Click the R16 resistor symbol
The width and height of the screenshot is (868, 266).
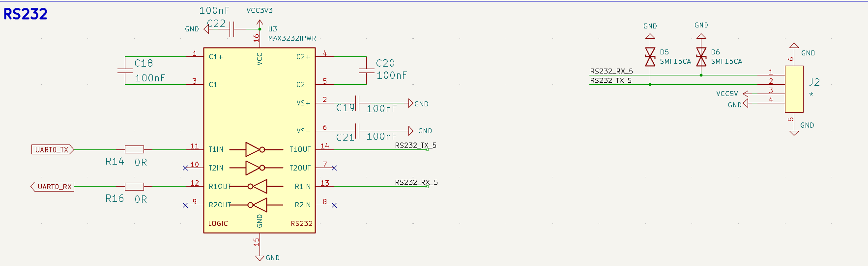point(134,186)
